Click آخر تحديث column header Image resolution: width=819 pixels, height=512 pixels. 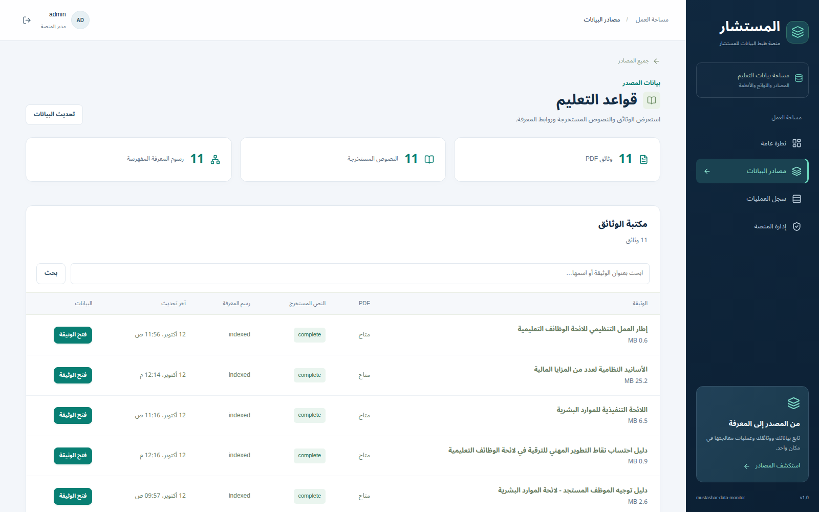[x=174, y=304]
